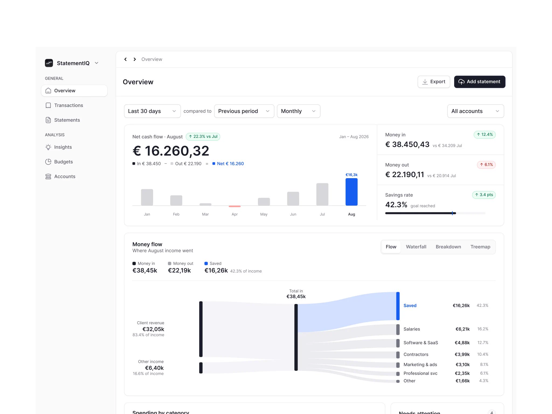Click the Add statement button label
This screenshot has height=414, width=552.
pyautogui.click(x=484, y=82)
